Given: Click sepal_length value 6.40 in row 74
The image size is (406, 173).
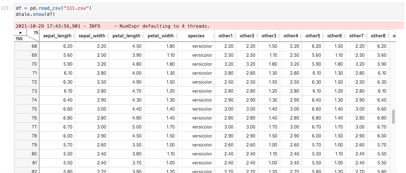Looking at the screenshot, I should [x=68, y=100].
